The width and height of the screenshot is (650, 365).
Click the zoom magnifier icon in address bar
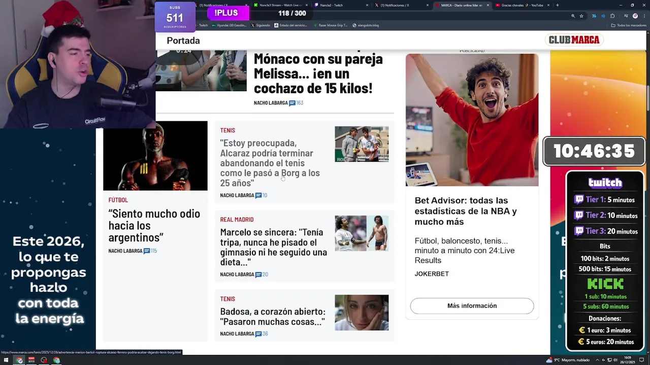pyautogui.click(x=573, y=16)
